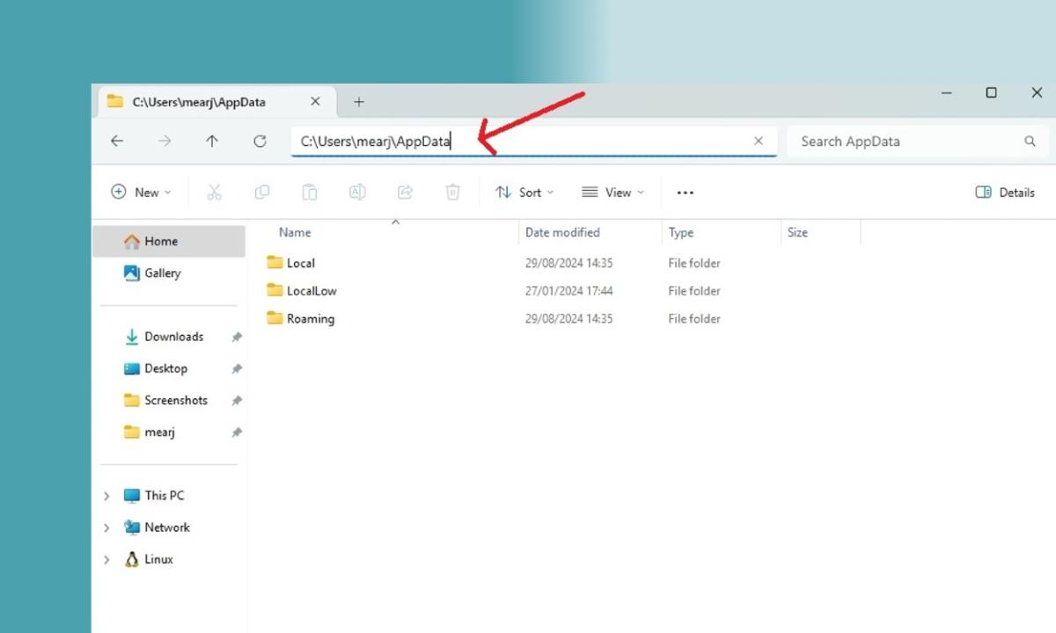This screenshot has width=1056, height=633.
Task: Click the Refresh icon in address bar
Action: point(260,141)
